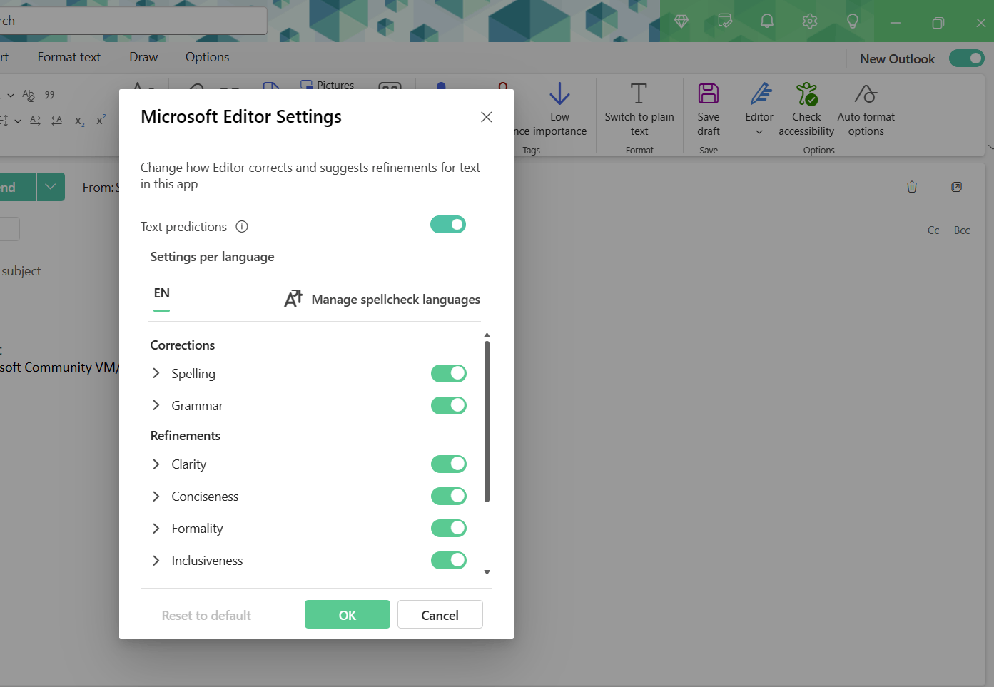Open Outlook settings gear
The width and height of the screenshot is (994, 687).
click(810, 21)
